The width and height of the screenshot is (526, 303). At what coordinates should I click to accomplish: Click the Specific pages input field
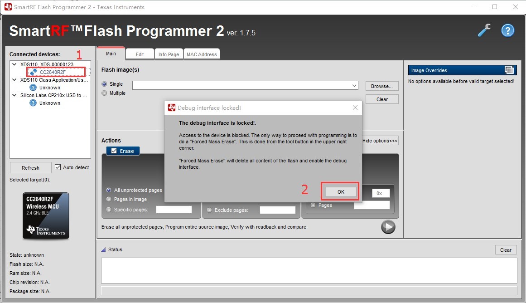[x=174, y=210]
